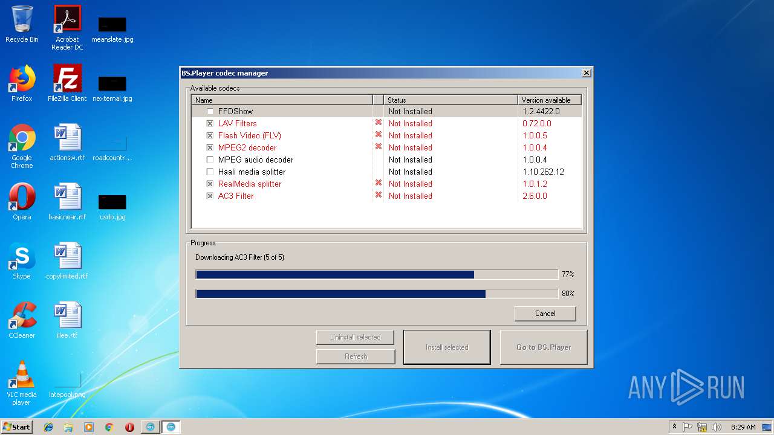Click the 77% file progress bar
Viewport: 774px width, 435px height.
pos(376,275)
